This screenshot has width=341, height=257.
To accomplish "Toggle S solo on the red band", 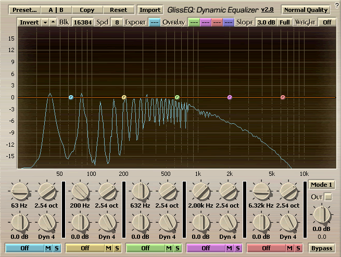I will [298, 248].
